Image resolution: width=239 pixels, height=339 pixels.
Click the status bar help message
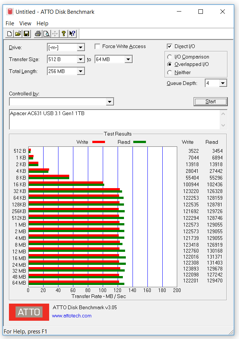pos(25,332)
